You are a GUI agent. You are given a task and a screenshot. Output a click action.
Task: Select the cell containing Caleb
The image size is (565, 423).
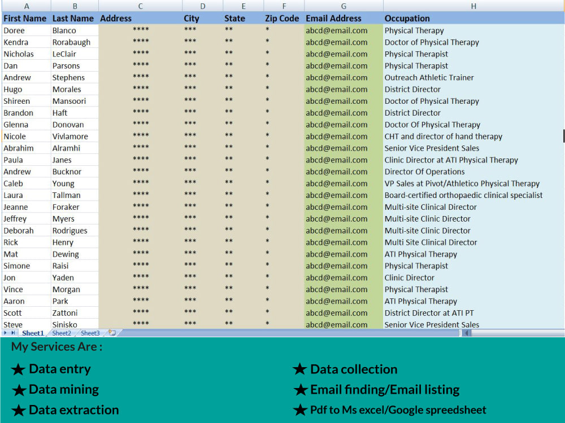(x=27, y=183)
